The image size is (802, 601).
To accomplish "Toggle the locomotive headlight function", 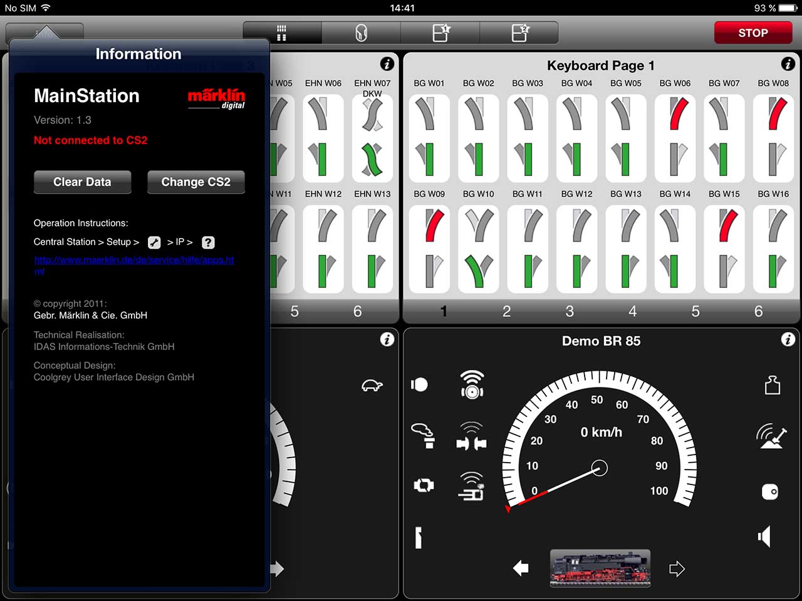I will tap(420, 384).
